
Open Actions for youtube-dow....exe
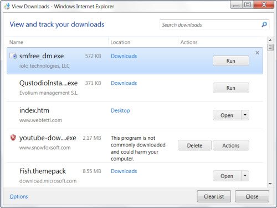(231, 145)
